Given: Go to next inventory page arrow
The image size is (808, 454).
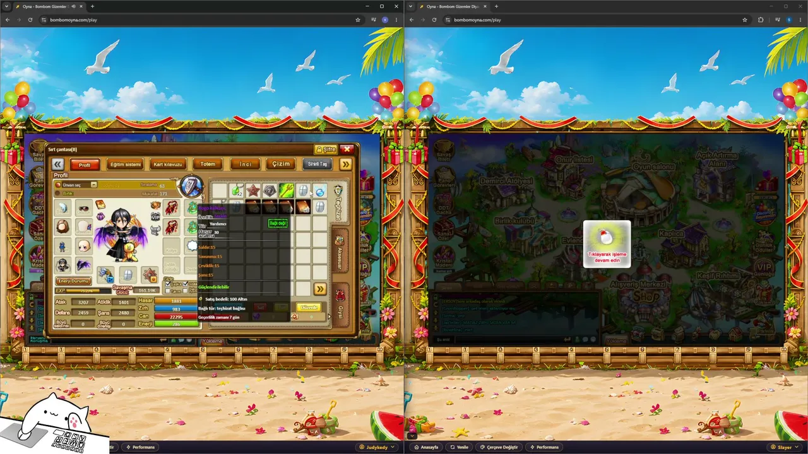Looking at the screenshot, I should click(x=320, y=289).
